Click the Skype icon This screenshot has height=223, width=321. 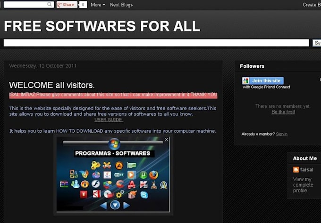pos(144,195)
